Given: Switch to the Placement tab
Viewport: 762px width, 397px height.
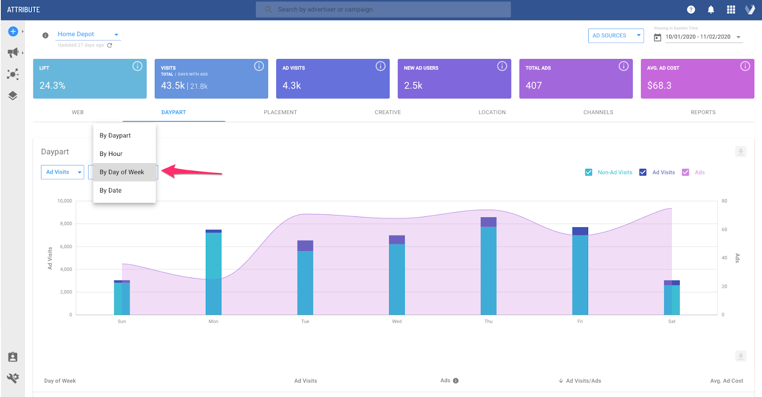Looking at the screenshot, I should 280,112.
